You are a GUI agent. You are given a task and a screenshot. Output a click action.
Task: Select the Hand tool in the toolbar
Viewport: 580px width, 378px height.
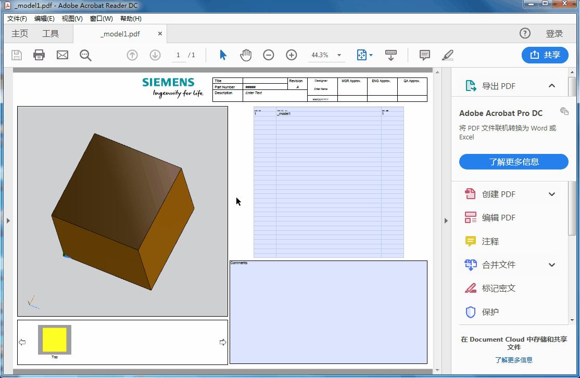(245, 55)
